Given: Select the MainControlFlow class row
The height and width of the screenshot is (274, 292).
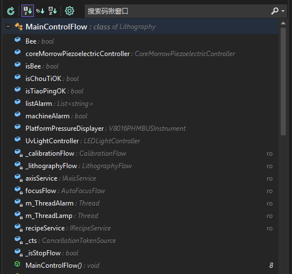Looking at the screenshot, I should pos(140,27).
